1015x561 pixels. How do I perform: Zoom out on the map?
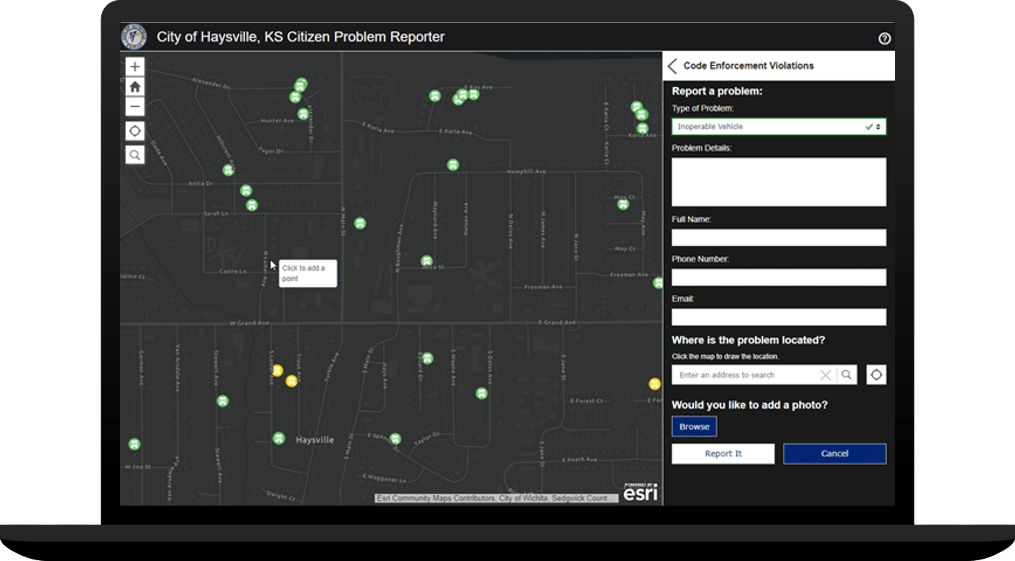pos(135,106)
